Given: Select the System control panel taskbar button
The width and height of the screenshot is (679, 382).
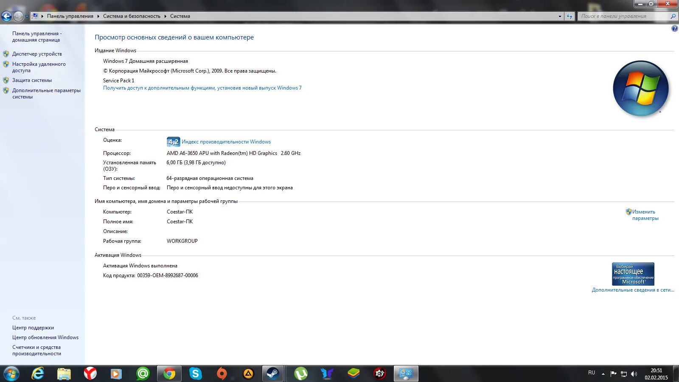Looking at the screenshot, I should (406, 374).
